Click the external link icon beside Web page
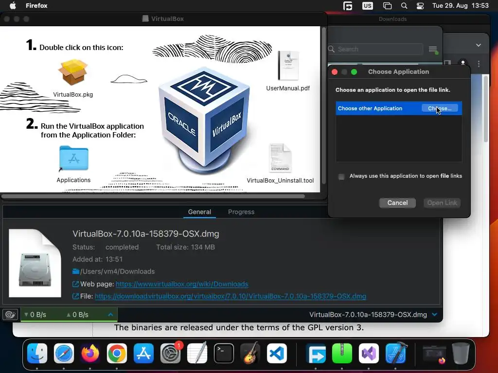 (x=75, y=284)
